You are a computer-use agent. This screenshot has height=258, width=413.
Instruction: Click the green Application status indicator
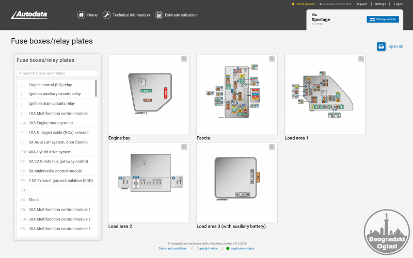(x=228, y=248)
